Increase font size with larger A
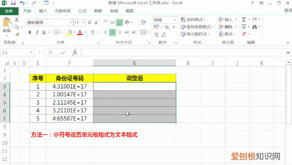292x165 pixels. coord(90,22)
